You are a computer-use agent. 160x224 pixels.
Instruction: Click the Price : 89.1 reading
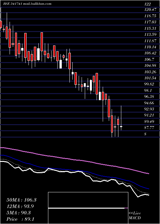tap(20, 219)
